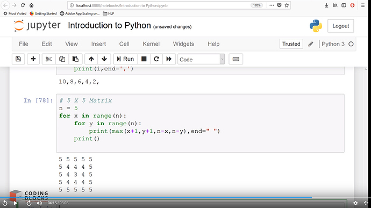Move selected cell down arrow
This screenshot has width=371, height=208.
click(104, 59)
